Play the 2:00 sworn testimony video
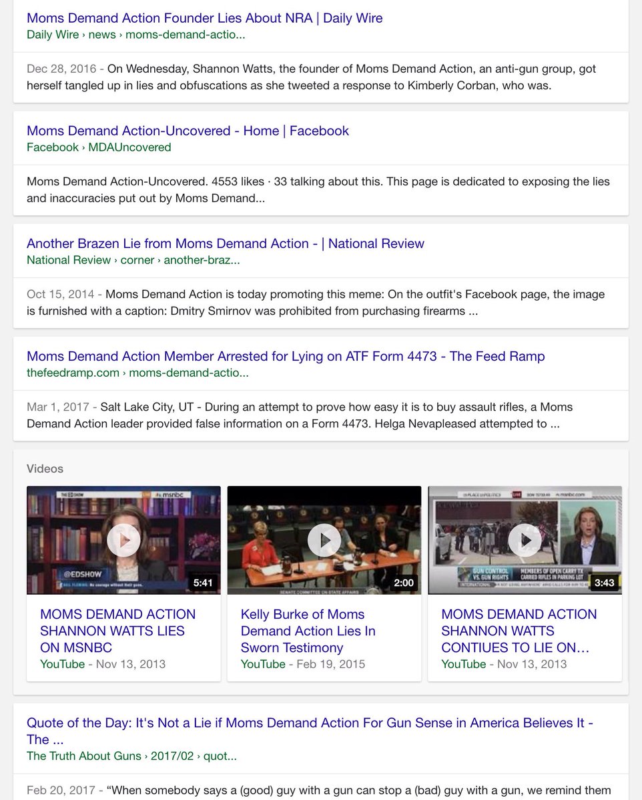 click(324, 540)
